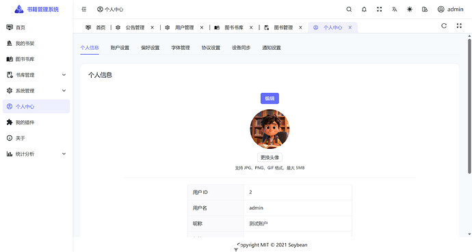Close the 个人中心 tab
This screenshot has width=472, height=252.
(x=350, y=27)
